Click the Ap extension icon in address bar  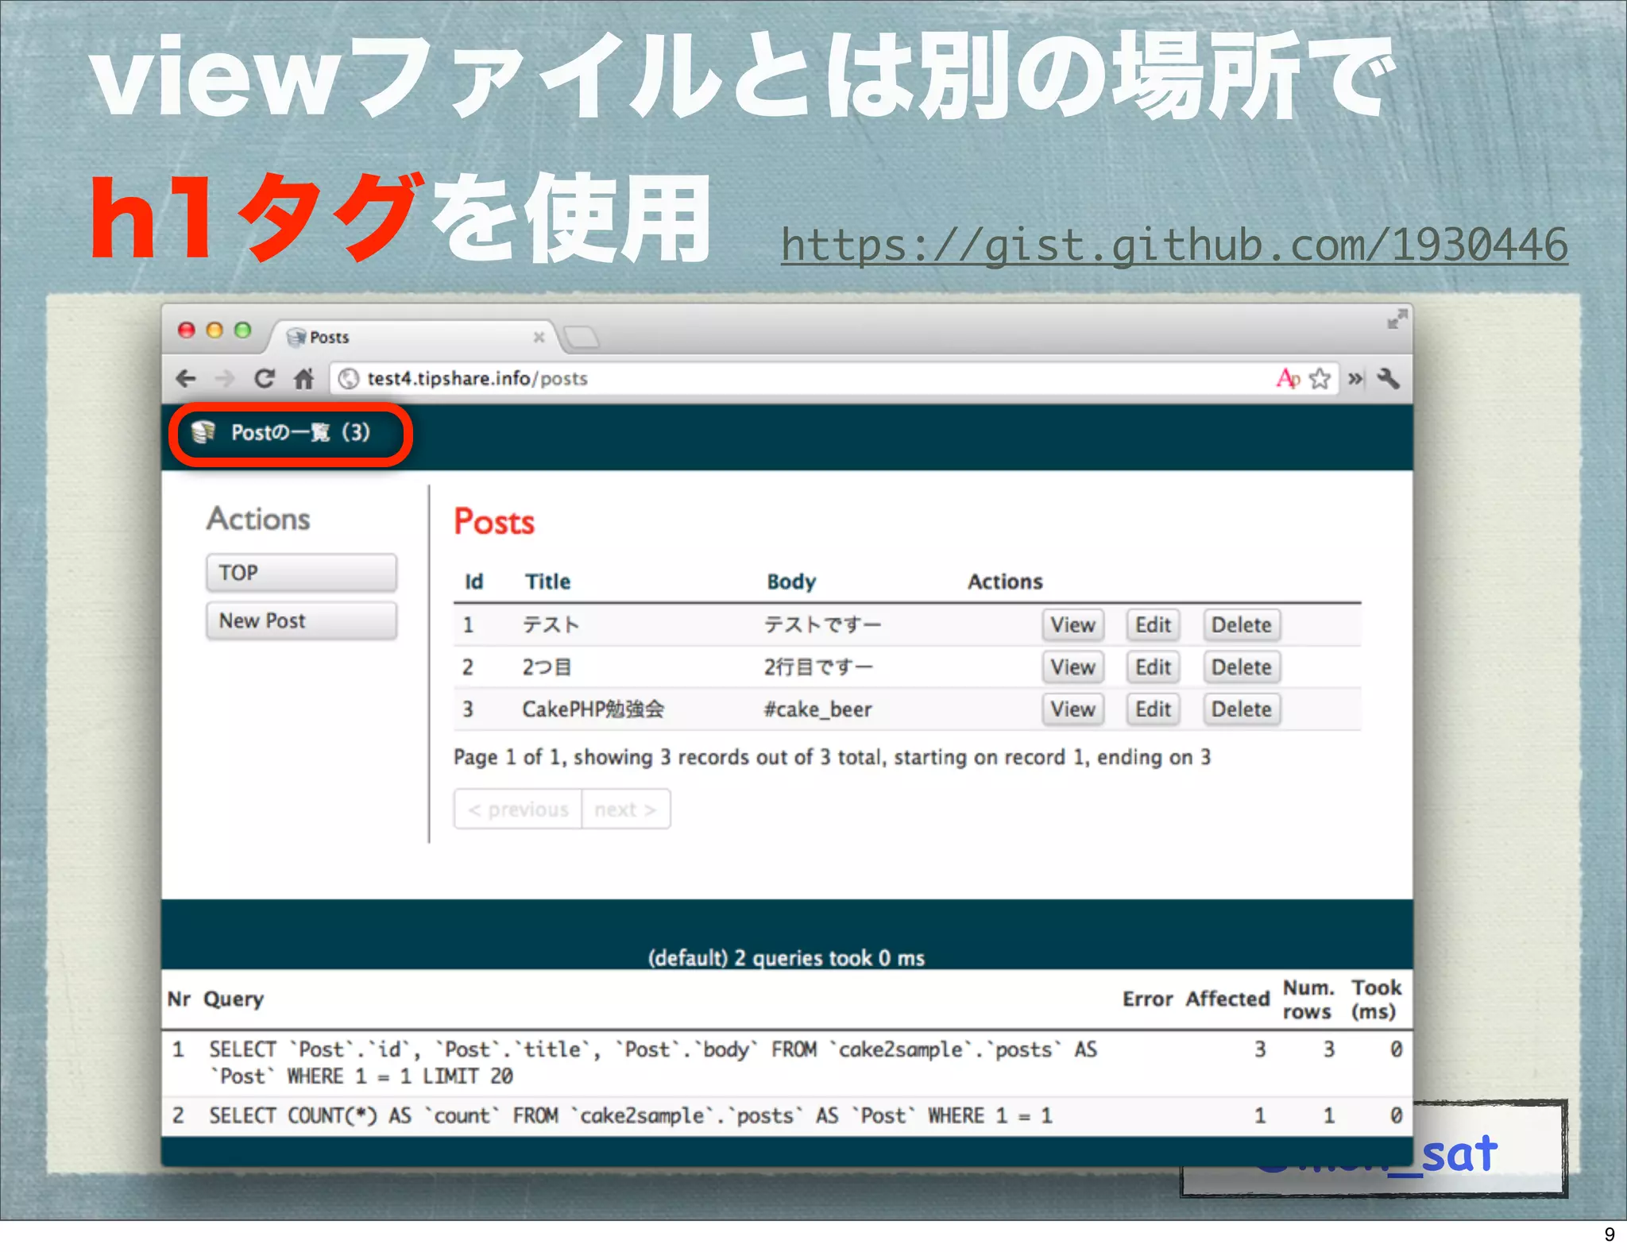coord(1288,379)
